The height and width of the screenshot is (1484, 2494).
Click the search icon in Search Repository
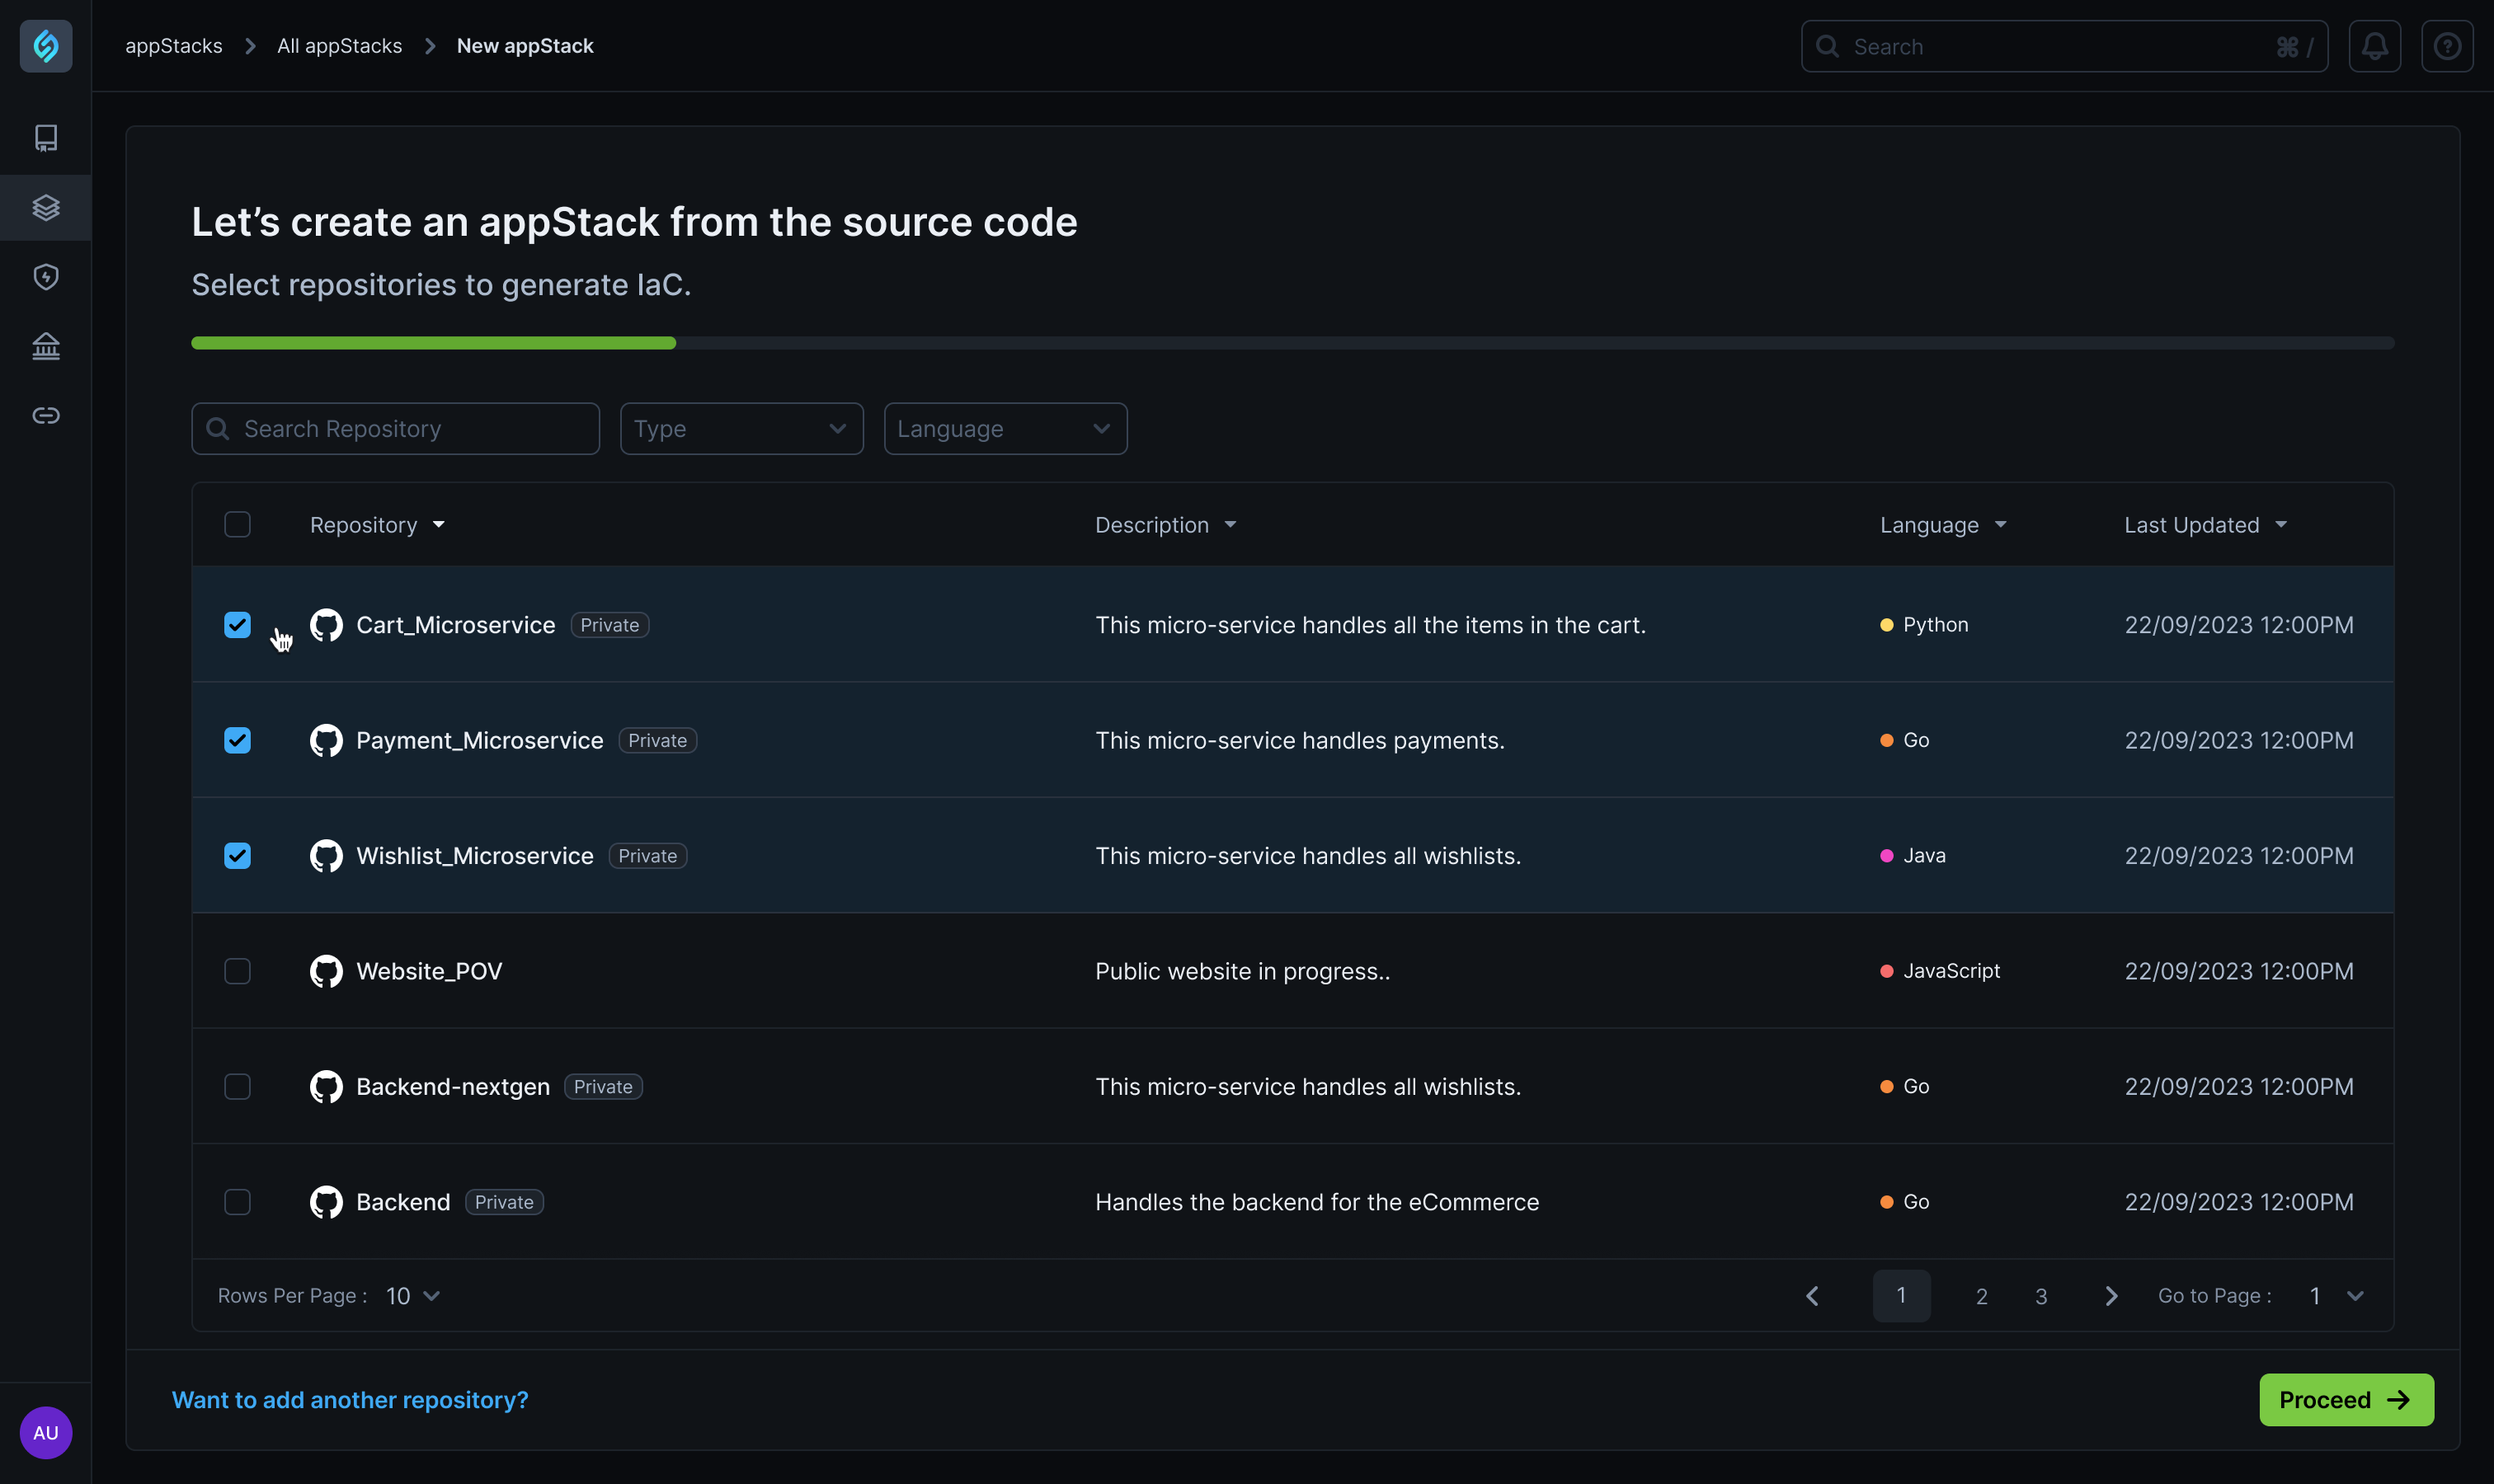tap(217, 428)
